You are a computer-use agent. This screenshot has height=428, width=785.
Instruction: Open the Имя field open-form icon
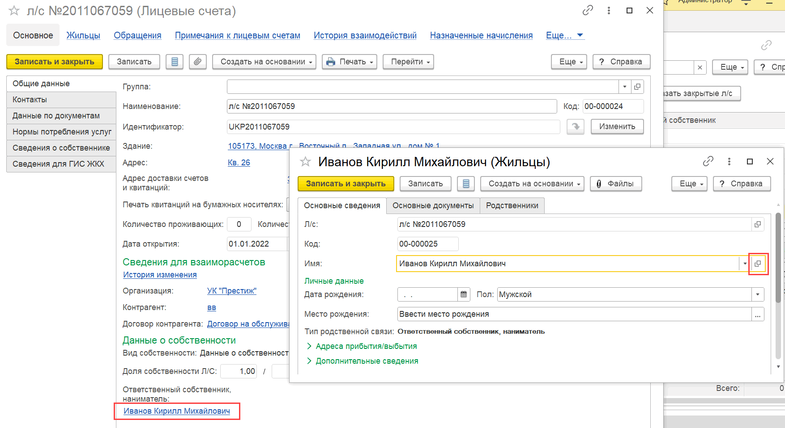point(758,264)
